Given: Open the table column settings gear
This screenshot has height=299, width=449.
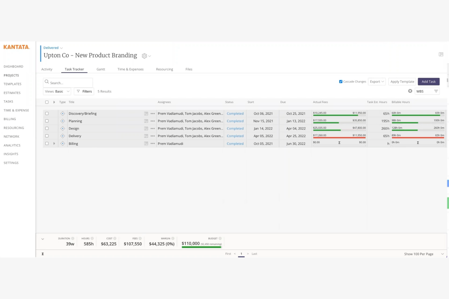Looking at the screenshot, I should (410, 91).
